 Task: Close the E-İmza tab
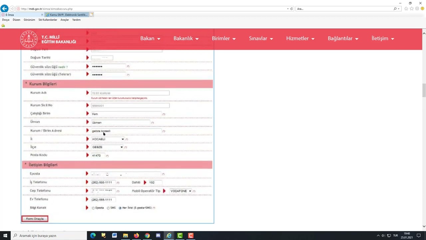[42, 15]
